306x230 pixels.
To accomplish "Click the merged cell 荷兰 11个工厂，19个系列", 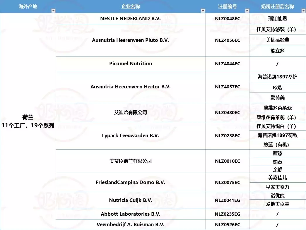I will tap(28, 121).
